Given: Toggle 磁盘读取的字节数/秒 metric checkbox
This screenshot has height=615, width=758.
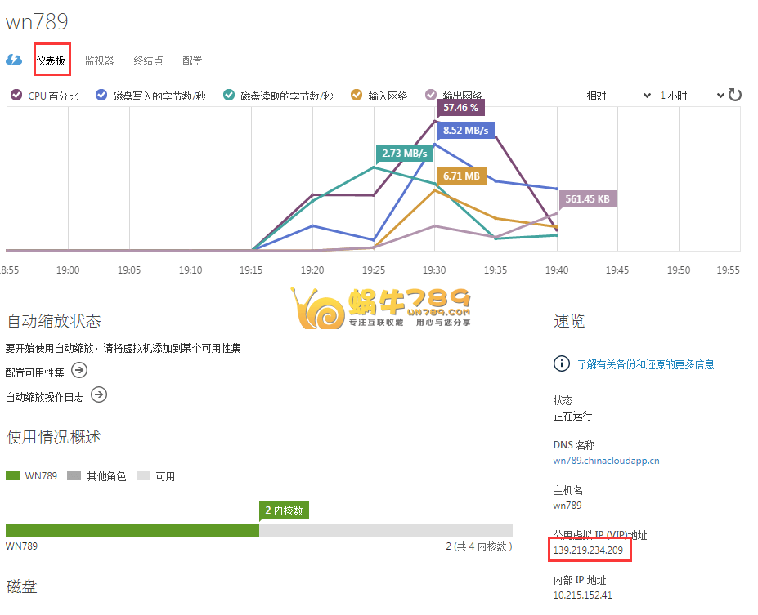Looking at the screenshot, I should pyautogui.click(x=229, y=96).
